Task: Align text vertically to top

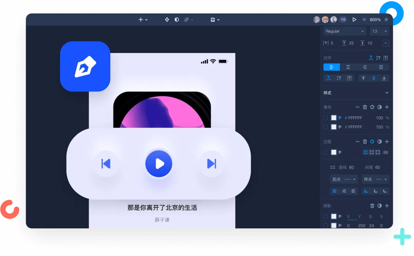Action: (x=363, y=78)
